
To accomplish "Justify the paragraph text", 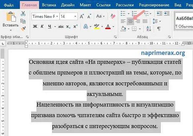I will coord(145,21).
